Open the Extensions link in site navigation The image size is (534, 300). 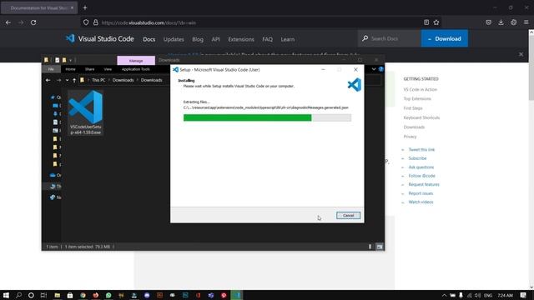pyautogui.click(x=241, y=39)
